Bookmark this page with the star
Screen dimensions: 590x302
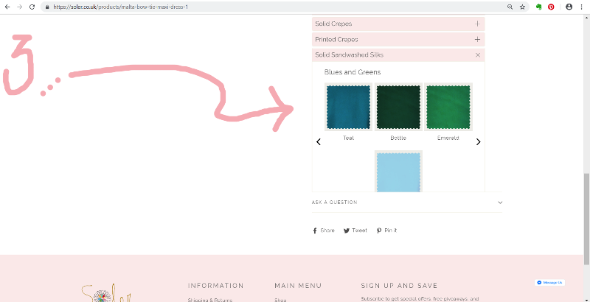coord(522,7)
